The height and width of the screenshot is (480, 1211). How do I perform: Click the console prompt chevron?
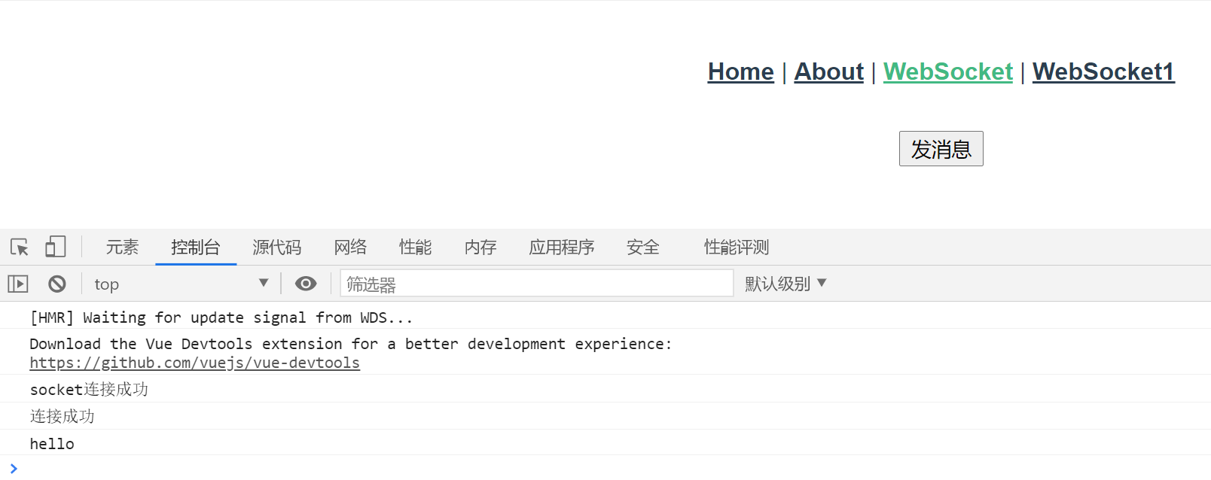14,469
